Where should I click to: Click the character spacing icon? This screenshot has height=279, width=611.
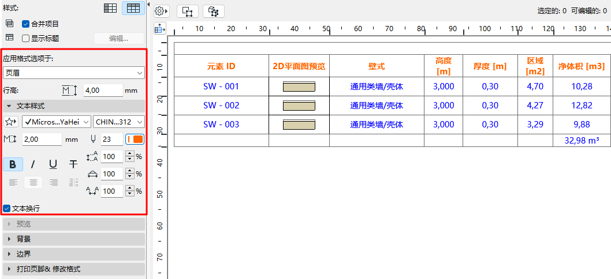click(x=92, y=191)
